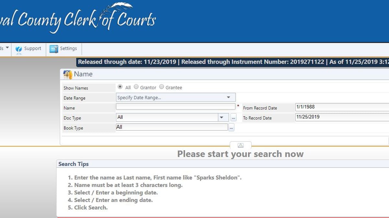This screenshot has height=218, width=389.
Task: Click the Book Type text field
Action: [x=172, y=127]
